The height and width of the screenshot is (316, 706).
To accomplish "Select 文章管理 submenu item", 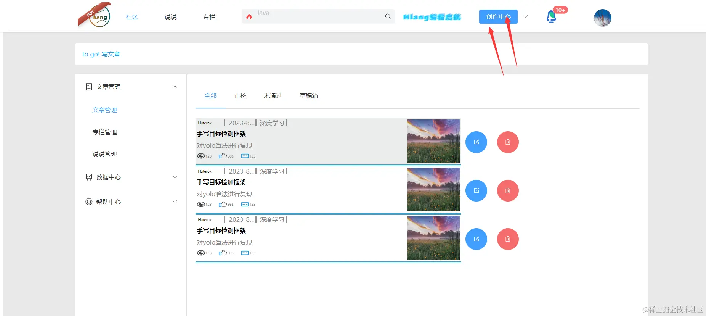I will pos(104,110).
